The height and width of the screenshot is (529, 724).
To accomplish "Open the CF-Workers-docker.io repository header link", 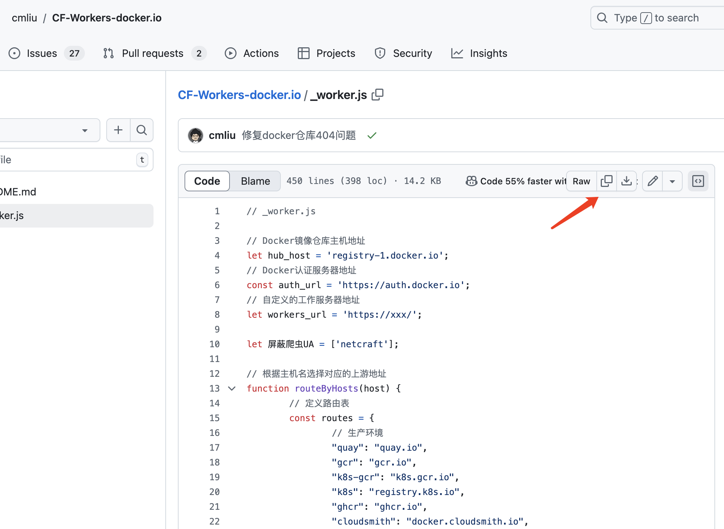I will tap(107, 18).
